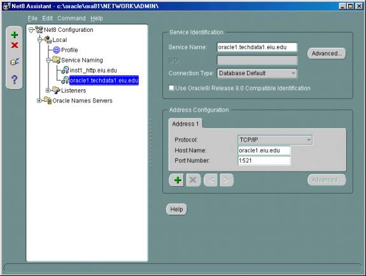
Task: Open the File menu
Action: [32, 18]
